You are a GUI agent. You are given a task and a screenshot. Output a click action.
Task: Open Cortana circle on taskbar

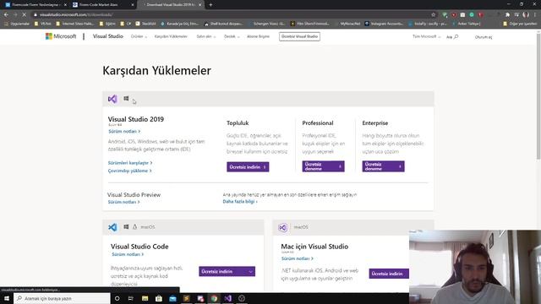(117, 298)
